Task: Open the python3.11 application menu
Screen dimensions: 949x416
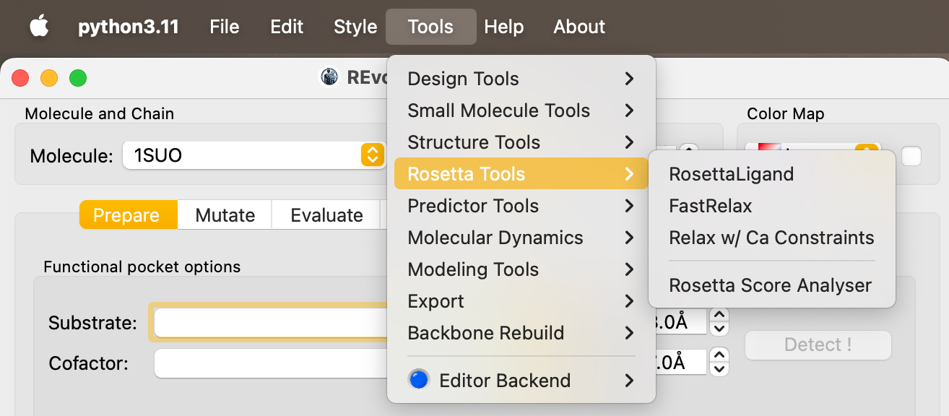Action: click(x=129, y=27)
